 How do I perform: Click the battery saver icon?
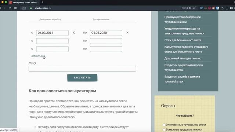[x=231, y=8]
